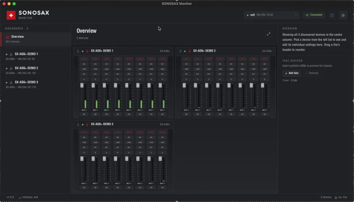The width and height of the screenshot is (354, 202).
Task: Select SX-AD8+ DEMO 3 in sidebar list
Action: point(35,85)
